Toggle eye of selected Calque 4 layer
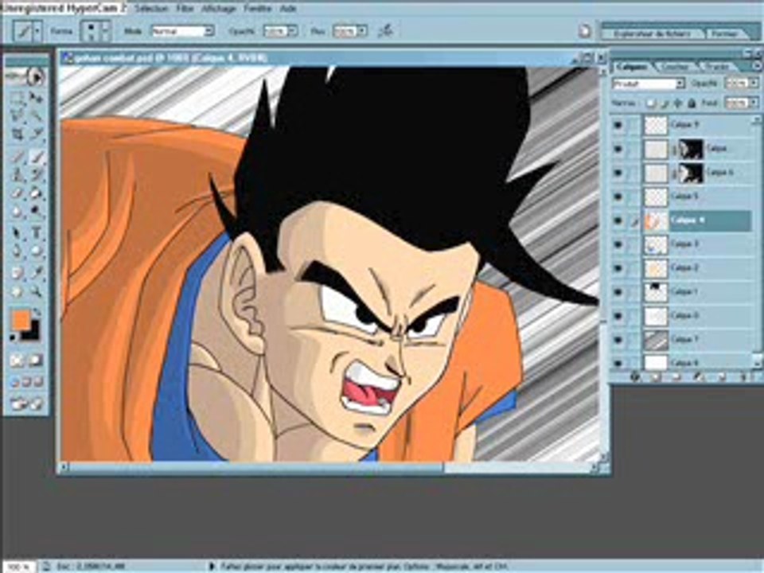 (618, 220)
